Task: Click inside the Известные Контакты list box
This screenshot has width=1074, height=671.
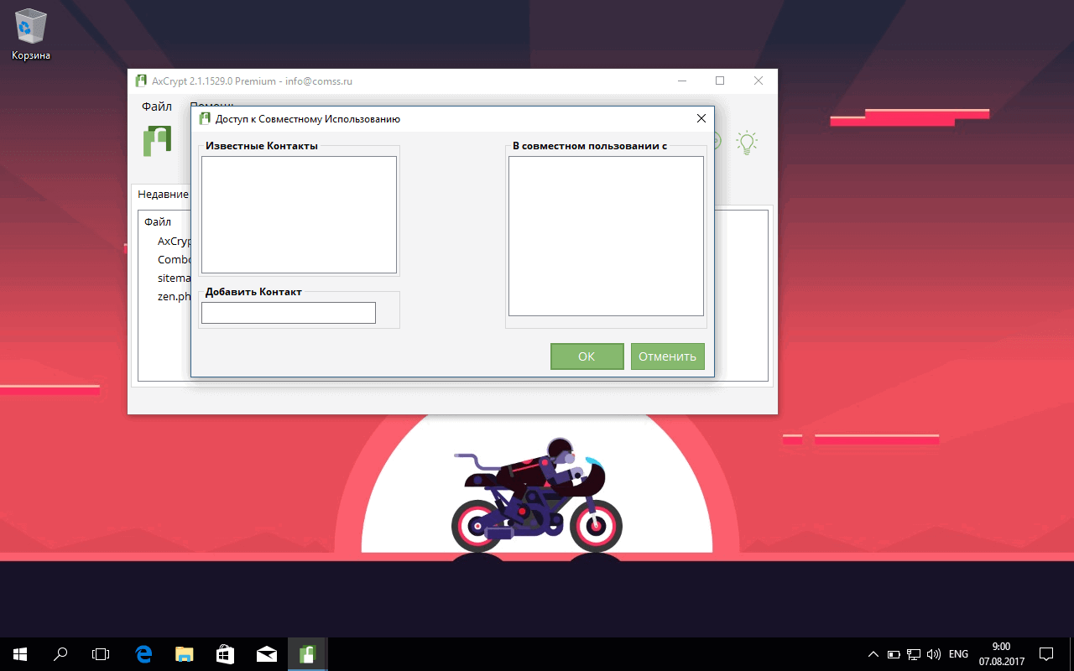Action: (x=299, y=215)
